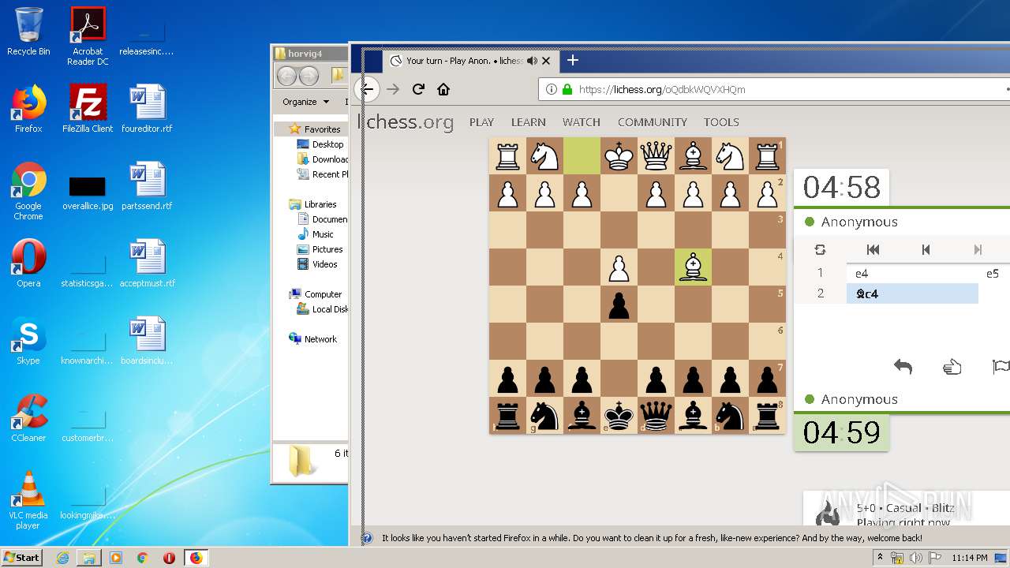Open the Google Chrome desktop shortcut
Screen dimensions: 1010x568
tap(28, 191)
